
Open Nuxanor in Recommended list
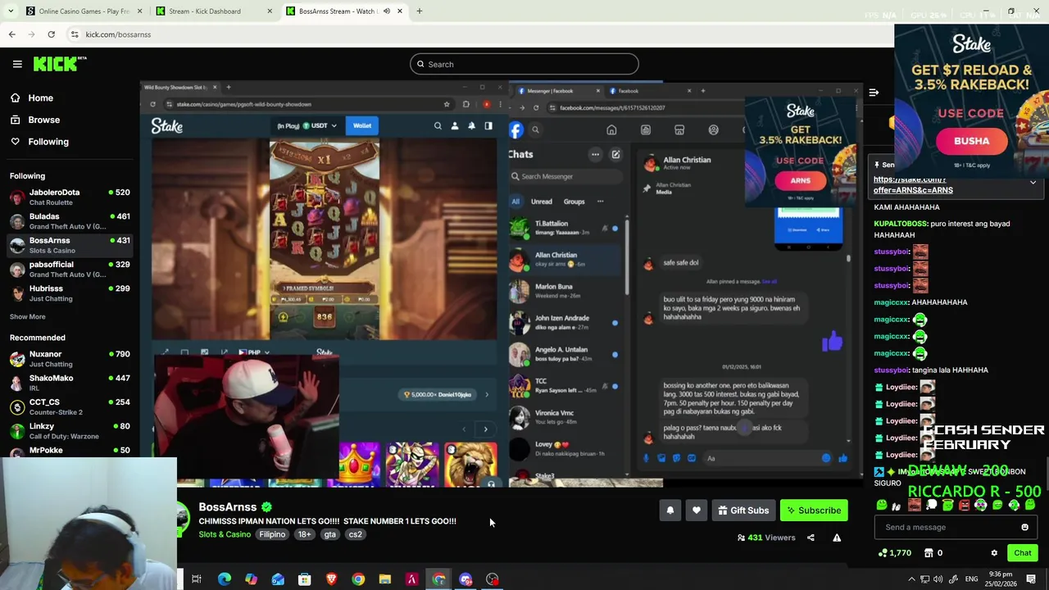coord(70,359)
